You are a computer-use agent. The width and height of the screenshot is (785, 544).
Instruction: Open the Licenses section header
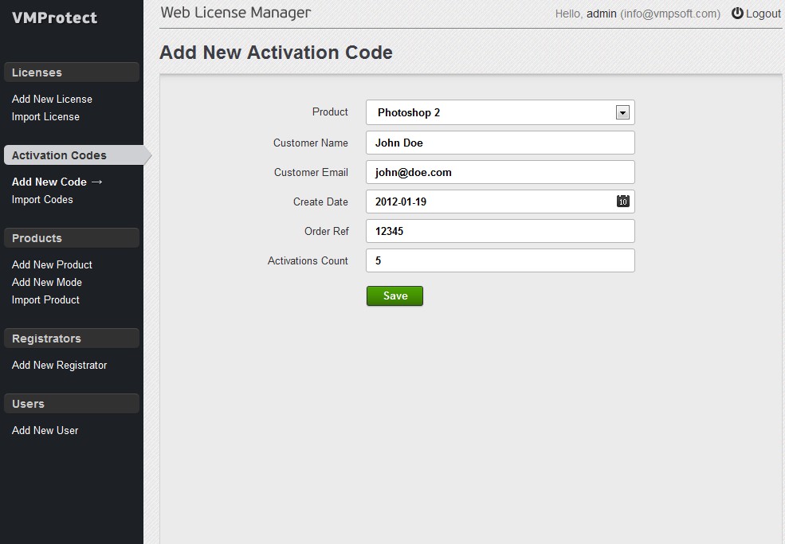click(x=72, y=72)
